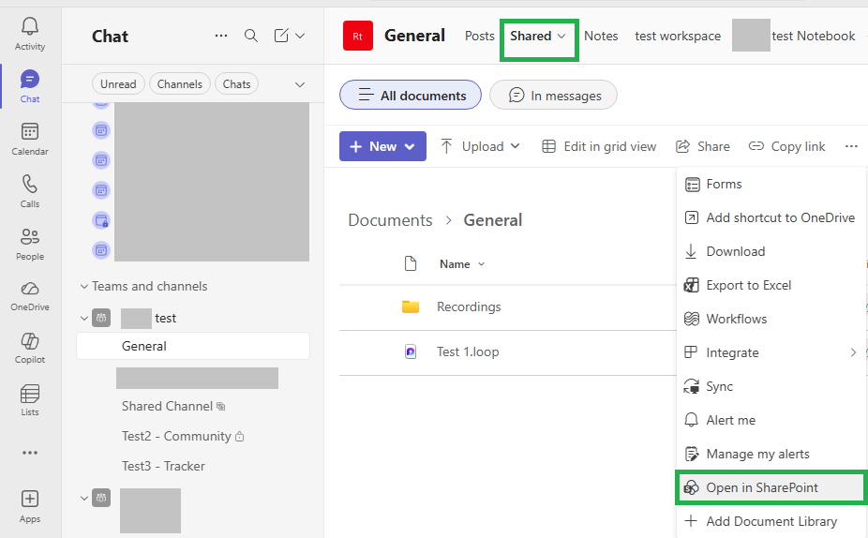Expand the Integrate submenu
The width and height of the screenshot is (868, 538).
(x=853, y=352)
